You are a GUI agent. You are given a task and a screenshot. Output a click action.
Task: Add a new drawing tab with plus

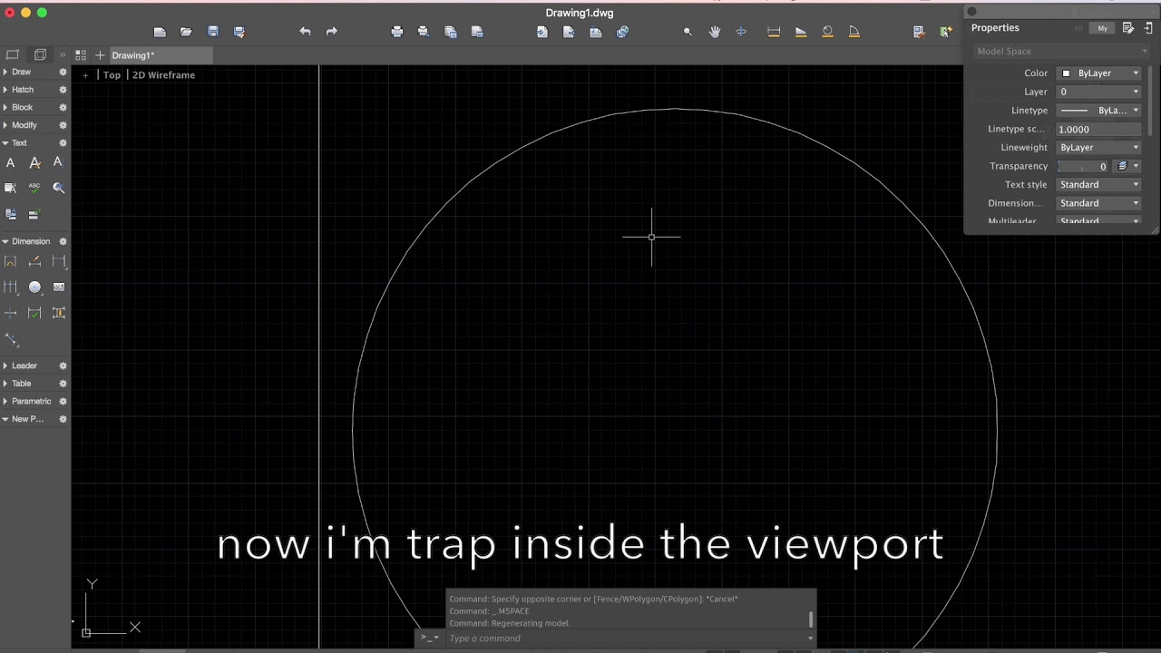pyautogui.click(x=100, y=55)
